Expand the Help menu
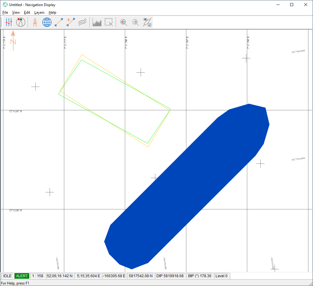The height and width of the screenshot is (286, 313). pyautogui.click(x=52, y=12)
